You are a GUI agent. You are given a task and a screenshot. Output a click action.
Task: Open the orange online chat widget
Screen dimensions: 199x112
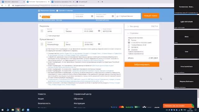pyautogui.click(x=178, y=106)
